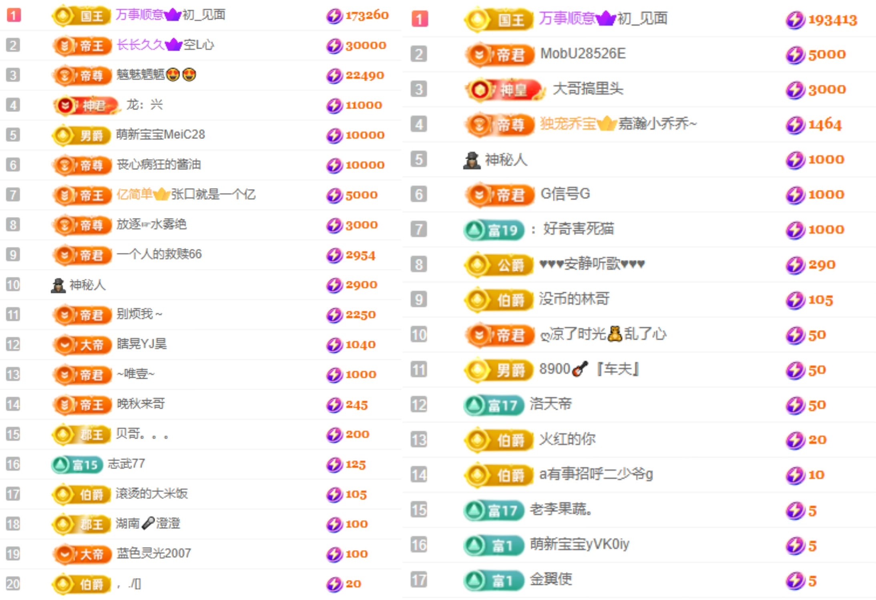Viewport: 876px width, 600px height.
Task: Click red rank 1 number on right list
Action: click(419, 19)
